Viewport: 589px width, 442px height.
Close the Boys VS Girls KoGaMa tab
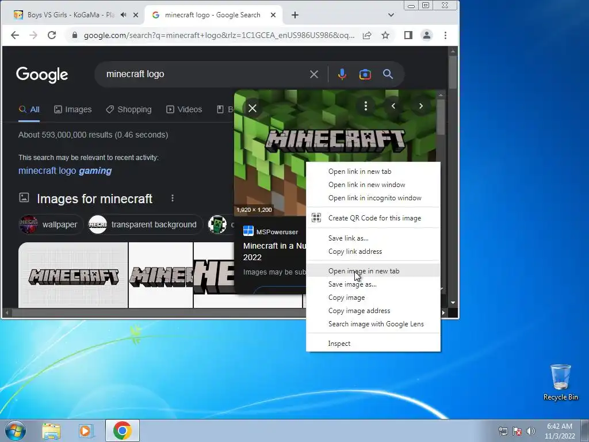click(x=136, y=15)
